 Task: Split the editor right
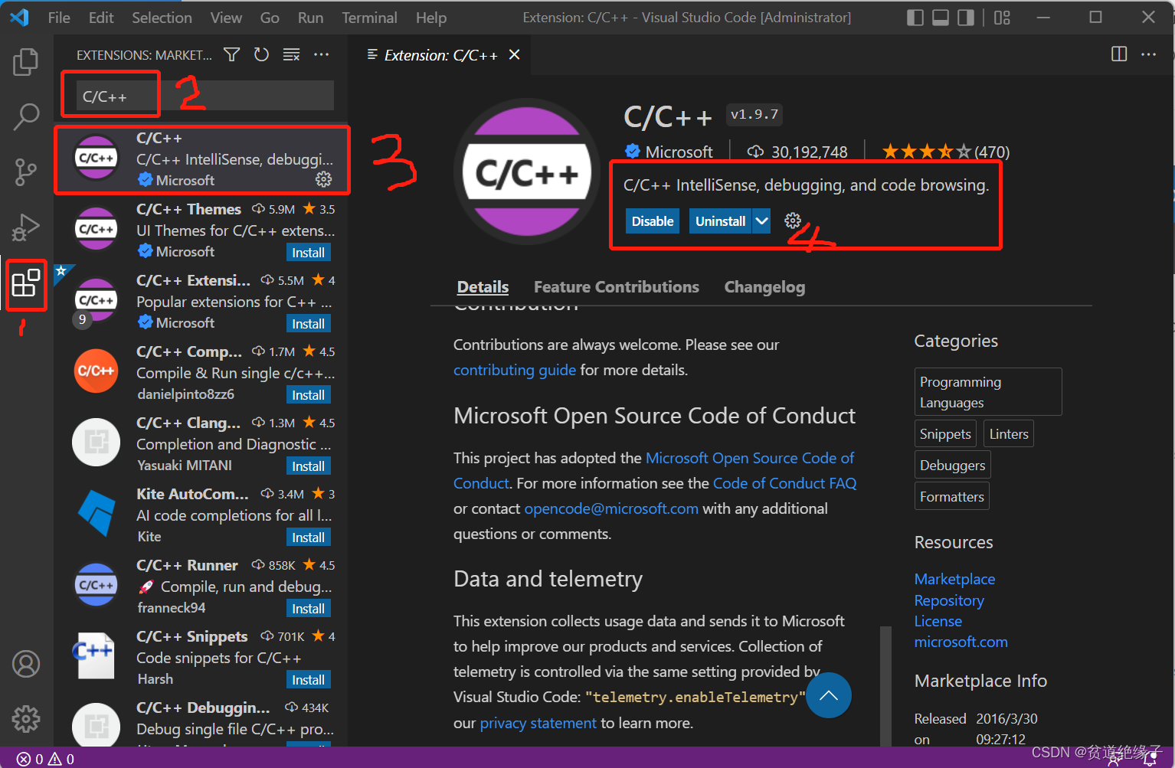(x=1119, y=54)
